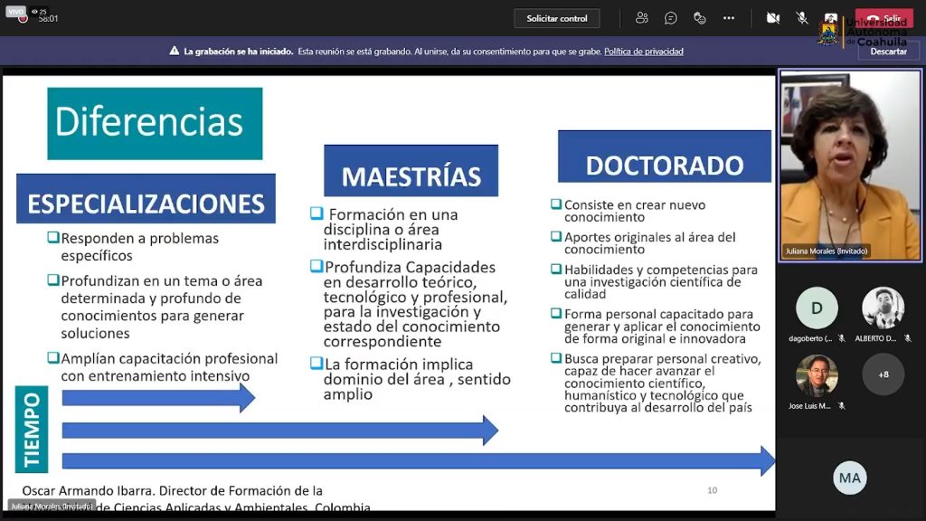This screenshot has width=926, height=521.
Task: Open the meeting chat icon
Action: pos(671,18)
